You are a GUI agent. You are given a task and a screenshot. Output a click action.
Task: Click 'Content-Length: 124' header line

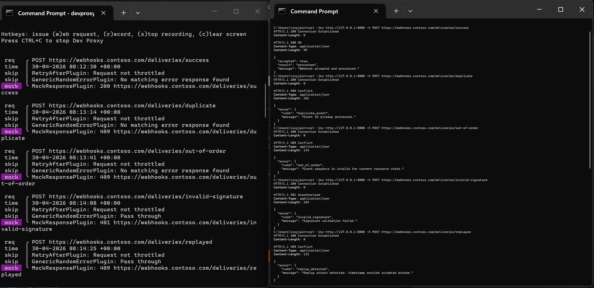(x=291, y=150)
